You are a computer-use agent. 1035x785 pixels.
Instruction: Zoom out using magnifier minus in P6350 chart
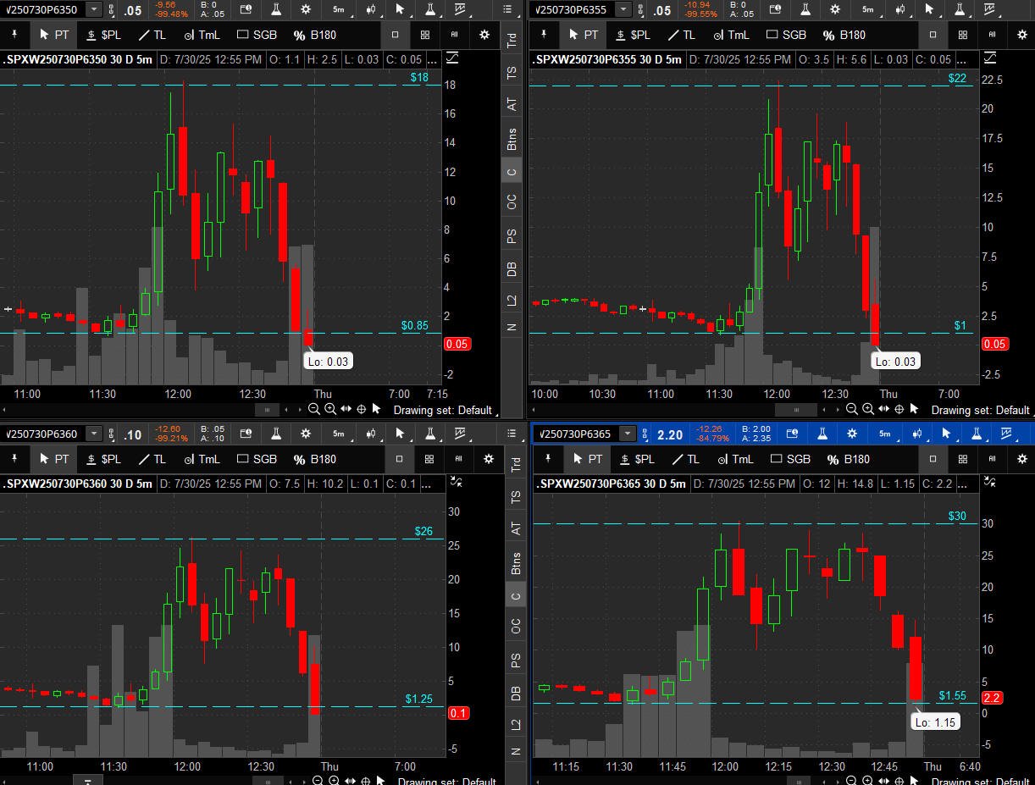(313, 409)
